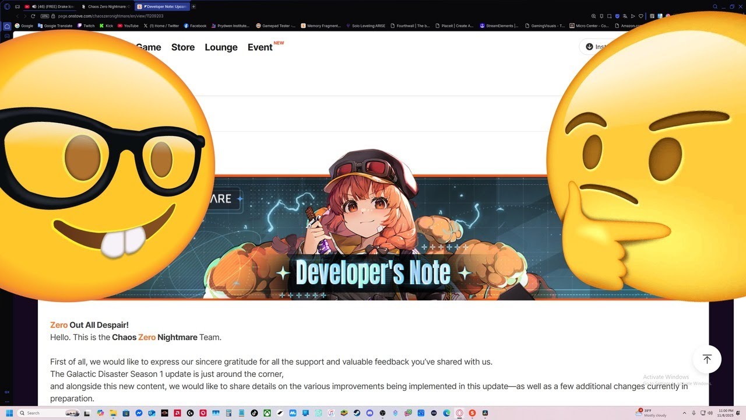Open TikTok app on the taskbar

(254, 413)
